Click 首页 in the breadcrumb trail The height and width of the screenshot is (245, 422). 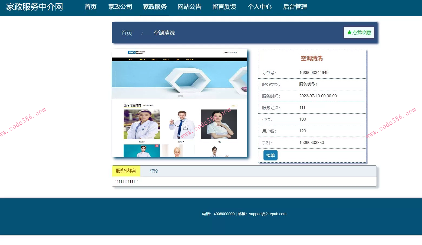(x=126, y=33)
